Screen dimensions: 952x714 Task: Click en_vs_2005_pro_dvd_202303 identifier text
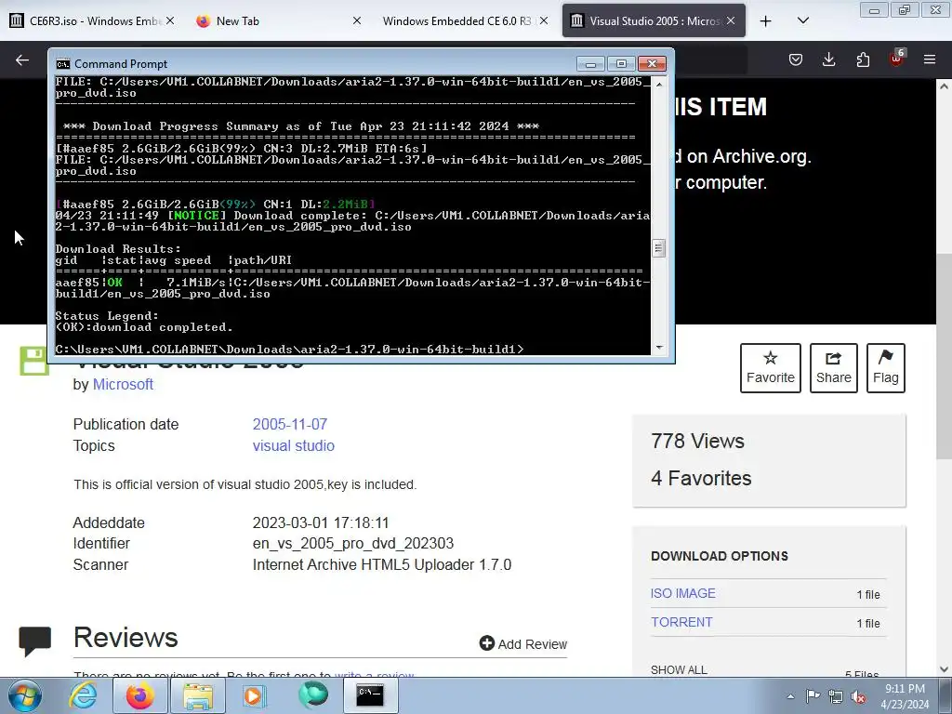(352, 543)
